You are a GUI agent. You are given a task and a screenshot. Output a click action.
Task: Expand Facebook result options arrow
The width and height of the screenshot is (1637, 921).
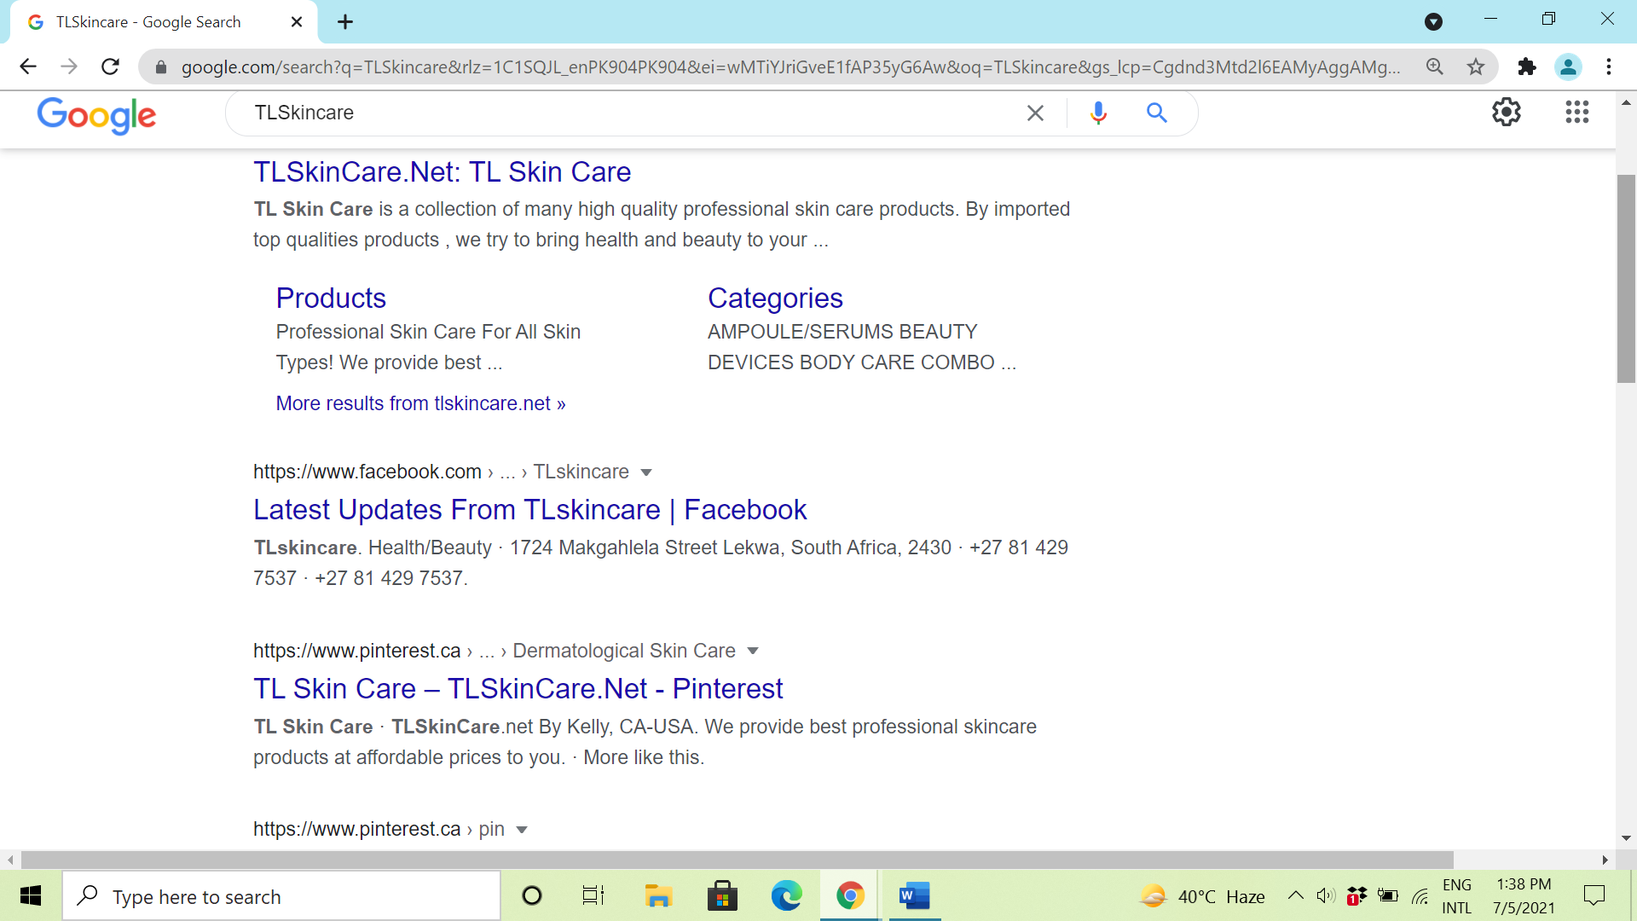(646, 472)
